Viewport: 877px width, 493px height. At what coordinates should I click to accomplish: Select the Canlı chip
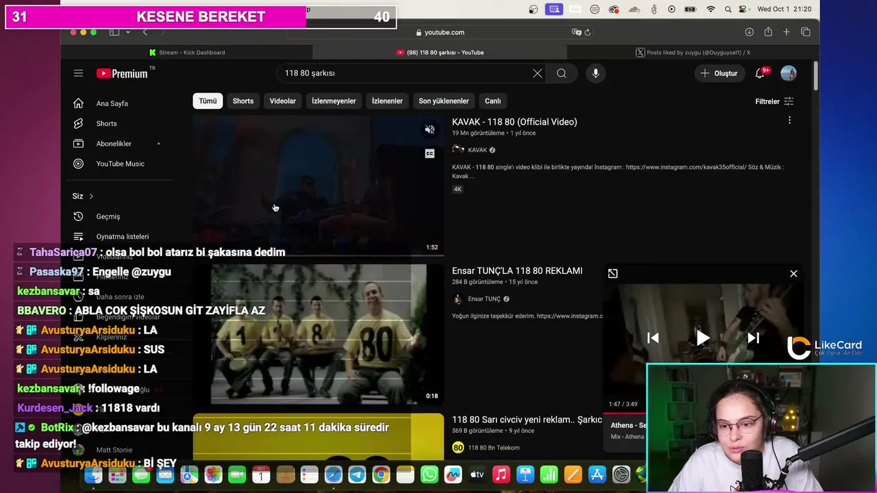coord(493,101)
